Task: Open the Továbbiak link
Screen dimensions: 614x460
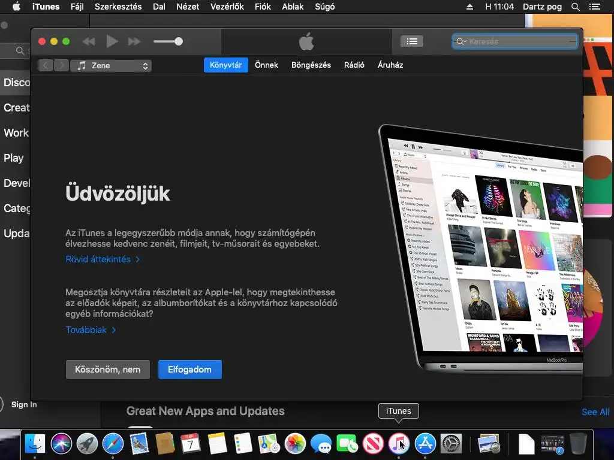Action: [x=91, y=330]
